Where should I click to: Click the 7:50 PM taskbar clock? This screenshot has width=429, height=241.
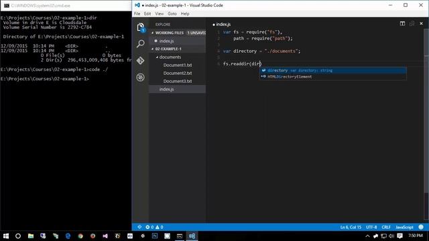click(x=416, y=236)
